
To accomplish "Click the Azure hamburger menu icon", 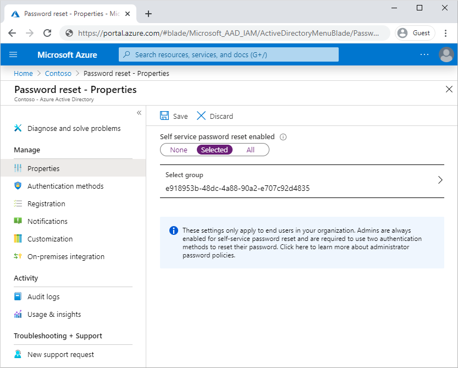I will point(13,54).
